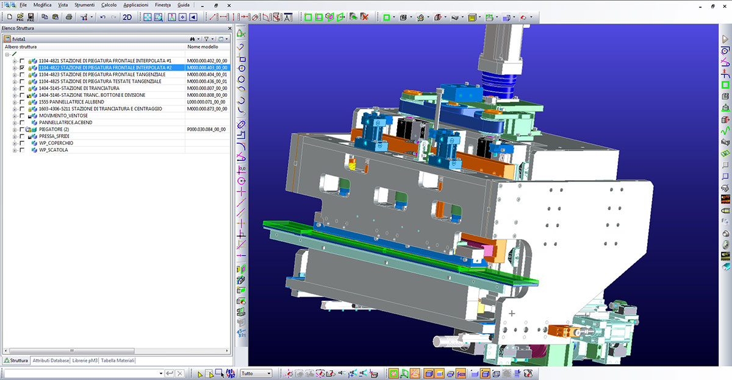This screenshot has width=732, height=380.
Task: Select the 1404-5145-STAZIONE DI TRANCIATURA tree item
Action: point(79,88)
